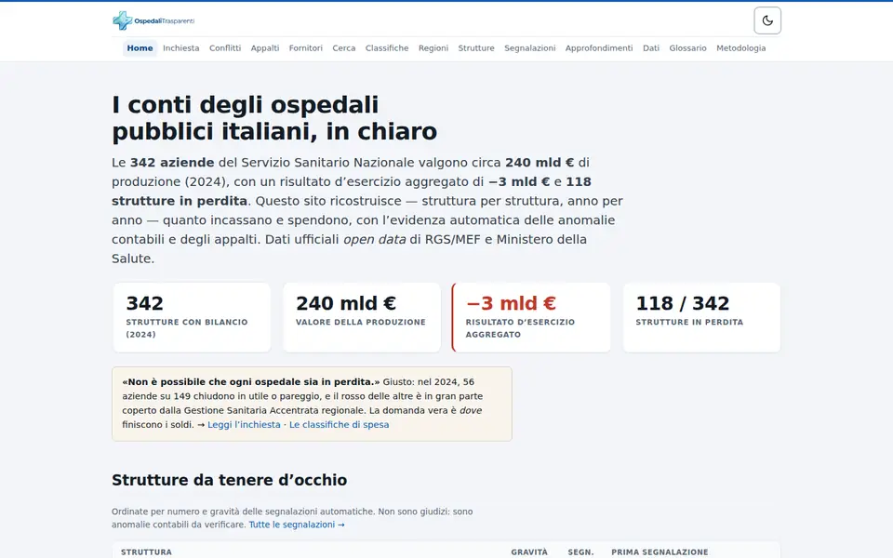
Task: Click the SEGN. column header
Action: (x=580, y=552)
